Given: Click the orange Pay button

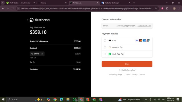Looking at the screenshot, I should tap(127, 64).
